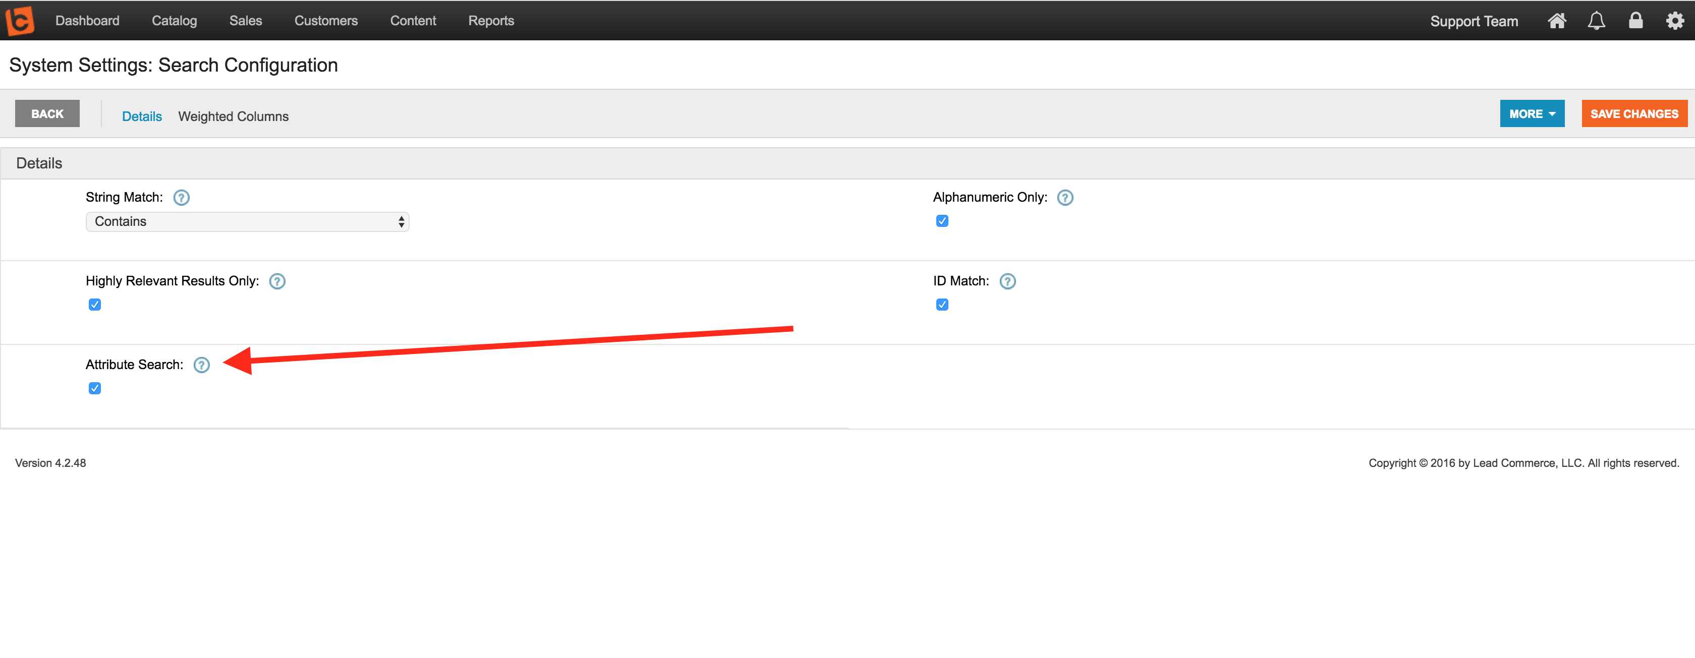
Task: Click the BACK button
Action: [47, 114]
